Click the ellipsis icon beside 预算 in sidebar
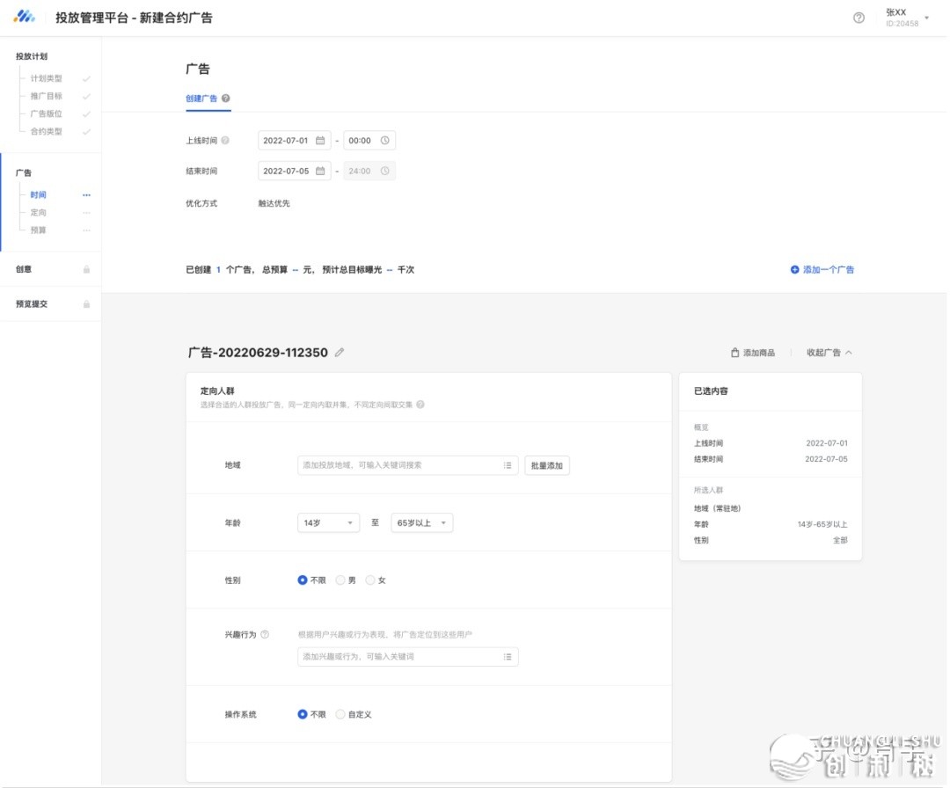Screen dimensions: 950x788 (86, 230)
